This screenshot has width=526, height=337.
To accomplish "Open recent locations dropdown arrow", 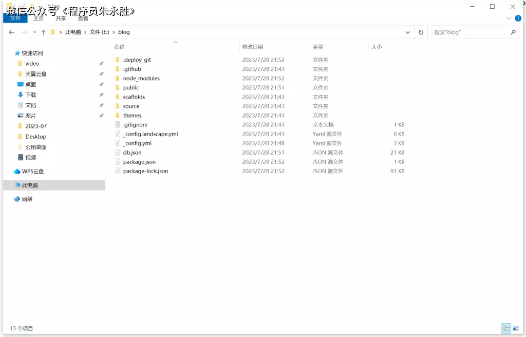I will (34, 32).
